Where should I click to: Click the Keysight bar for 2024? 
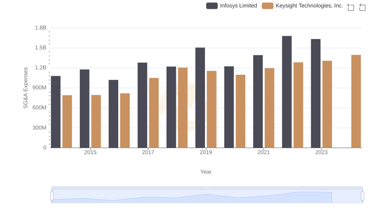coord(356,101)
